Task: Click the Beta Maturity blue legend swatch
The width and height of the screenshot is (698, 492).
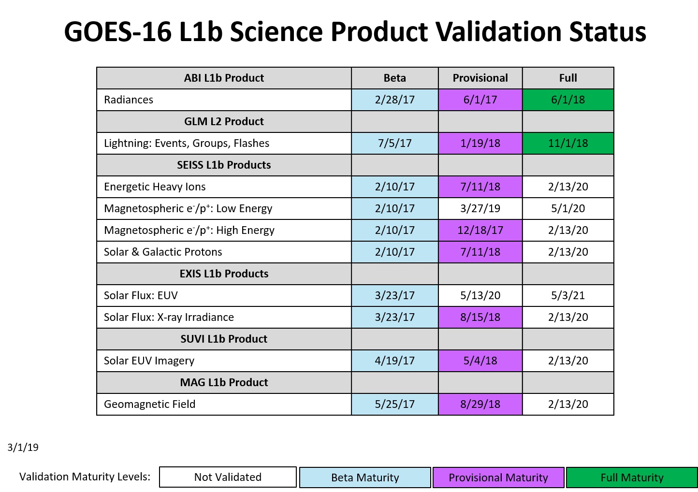Action: [x=365, y=478]
